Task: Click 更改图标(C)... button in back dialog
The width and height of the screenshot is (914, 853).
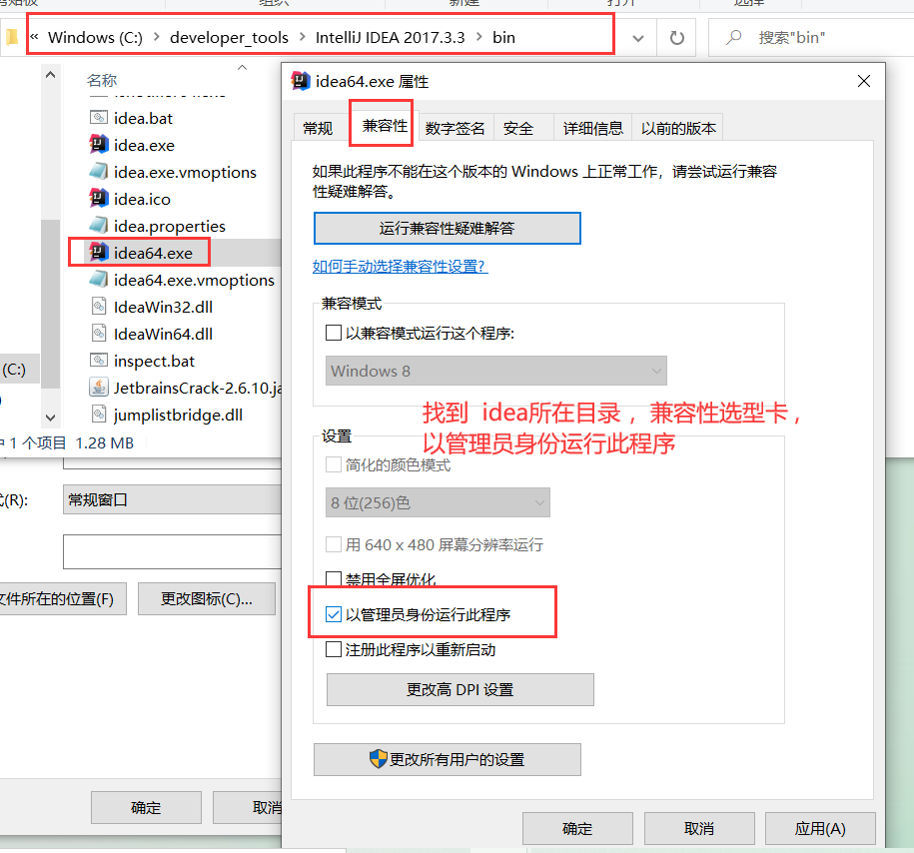Action: tap(207, 598)
